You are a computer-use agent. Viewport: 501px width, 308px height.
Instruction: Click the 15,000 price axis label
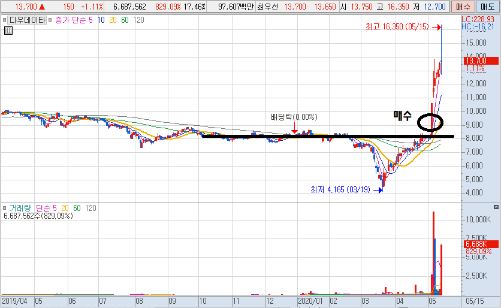[x=476, y=43]
